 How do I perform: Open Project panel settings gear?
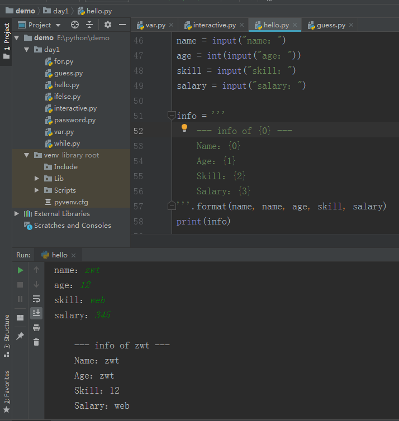pyautogui.click(x=108, y=25)
